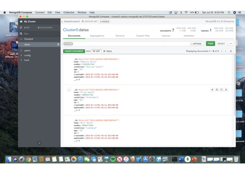This screenshot has height=174, width=245.
Task: Open the Window menu
Action: tap(82, 12)
